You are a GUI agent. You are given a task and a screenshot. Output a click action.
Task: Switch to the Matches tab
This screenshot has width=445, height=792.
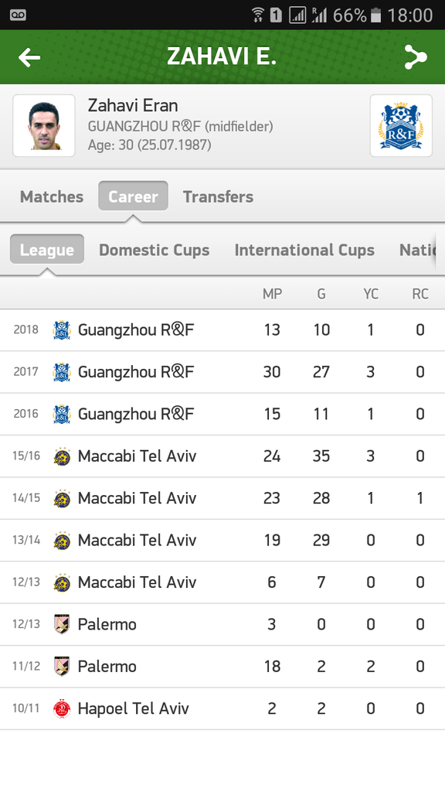(x=52, y=196)
